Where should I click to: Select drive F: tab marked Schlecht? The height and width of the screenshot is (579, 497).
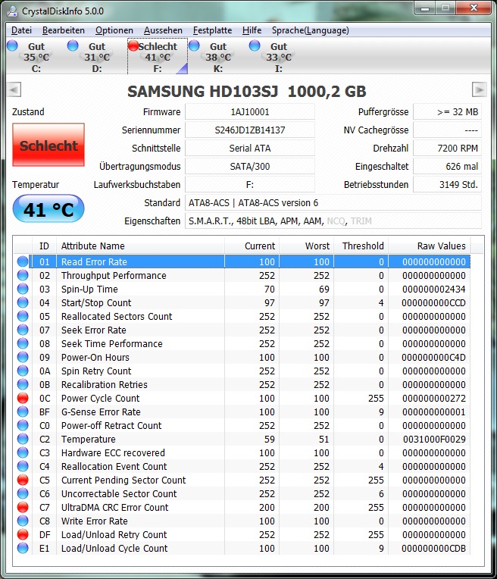(158, 57)
